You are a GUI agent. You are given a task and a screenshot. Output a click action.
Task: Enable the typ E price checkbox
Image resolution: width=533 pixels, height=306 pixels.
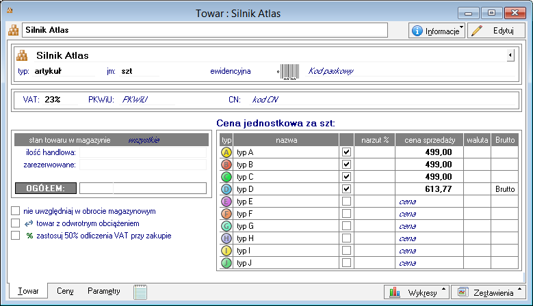(346, 201)
